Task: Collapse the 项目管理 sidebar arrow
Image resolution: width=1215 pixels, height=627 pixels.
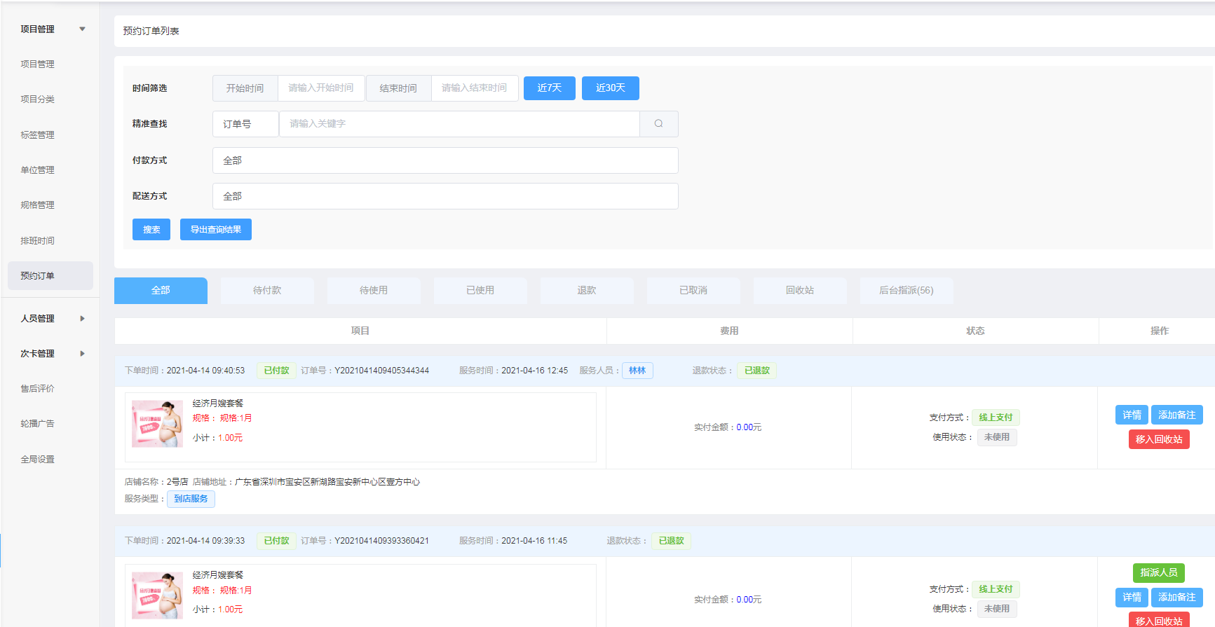Action: [x=82, y=29]
